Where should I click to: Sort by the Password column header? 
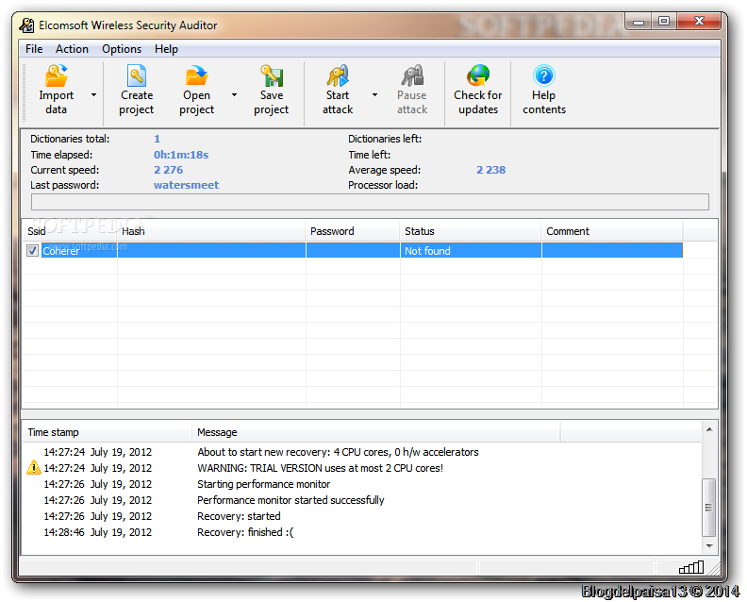click(353, 231)
